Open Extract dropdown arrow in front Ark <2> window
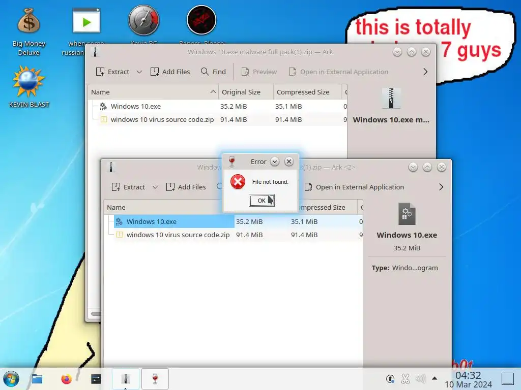 coord(155,187)
